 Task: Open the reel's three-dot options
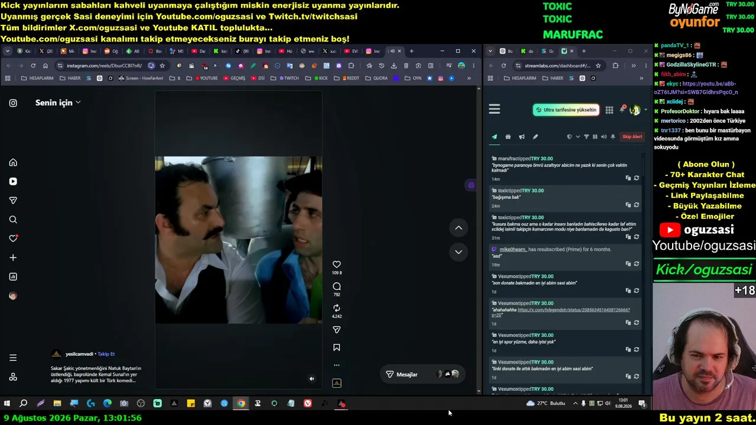[337, 365]
